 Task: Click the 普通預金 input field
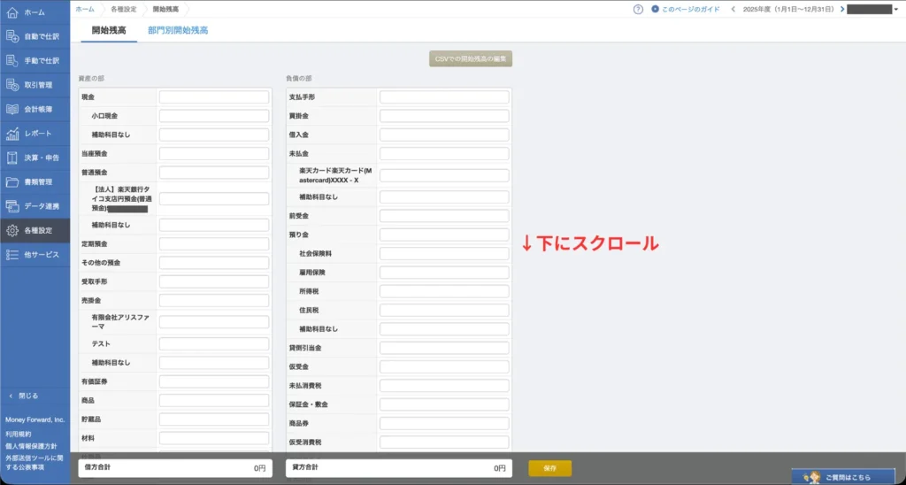point(214,173)
